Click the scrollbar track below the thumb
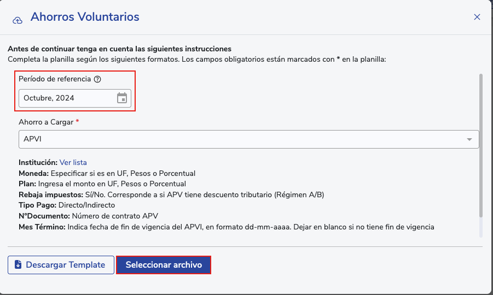This screenshot has height=295, width=493. click(481, 227)
